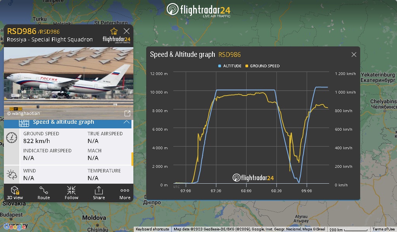Click the Turku city label on map

tap(40, 19)
